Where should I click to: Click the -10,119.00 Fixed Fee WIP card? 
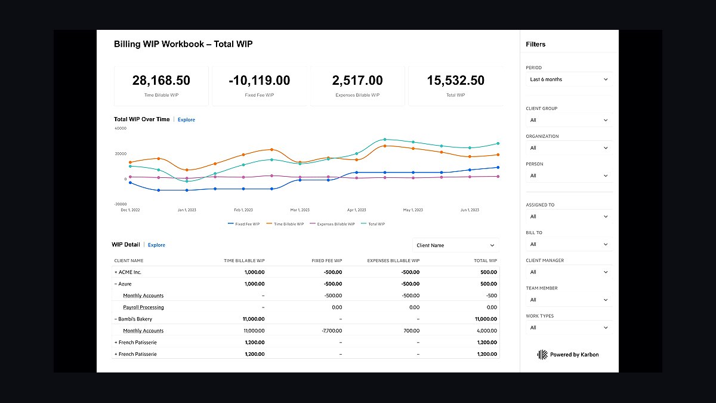tap(259, 86)
